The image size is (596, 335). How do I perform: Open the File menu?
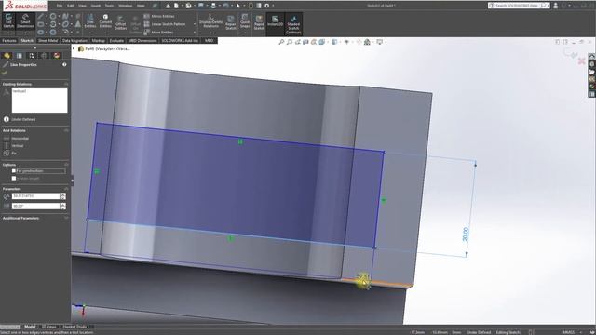(60, 6)
